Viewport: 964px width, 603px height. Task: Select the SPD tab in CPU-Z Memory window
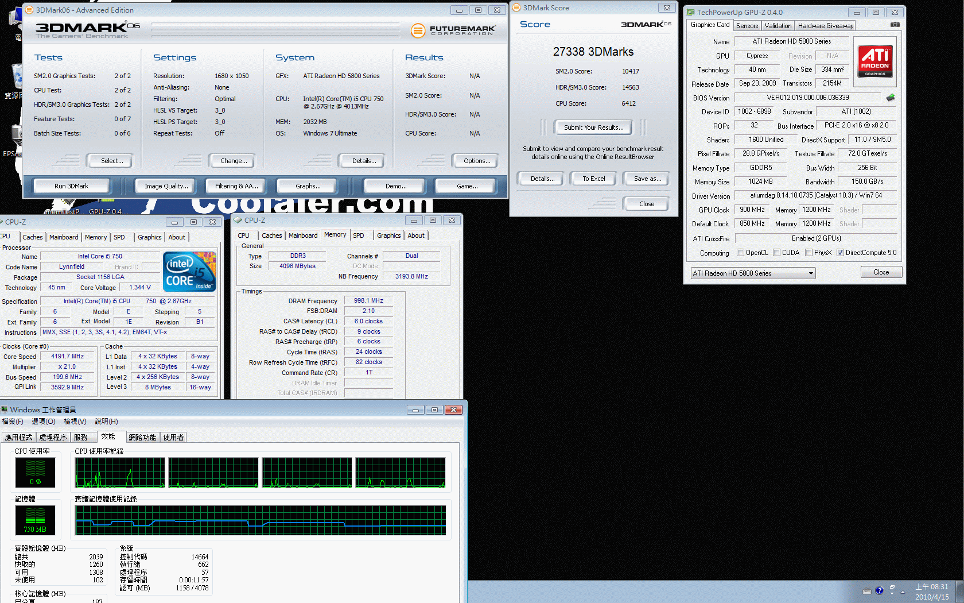point(359,235)
